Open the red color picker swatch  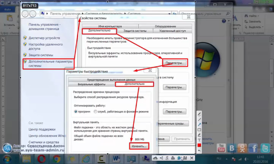click(199, 145)
